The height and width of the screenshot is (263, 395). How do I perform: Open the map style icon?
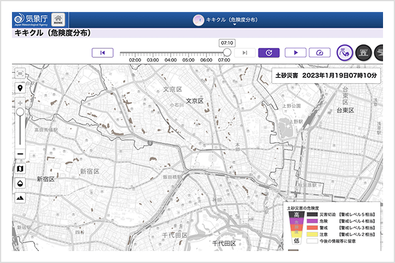pyautogui.click(x=20, y=169)
